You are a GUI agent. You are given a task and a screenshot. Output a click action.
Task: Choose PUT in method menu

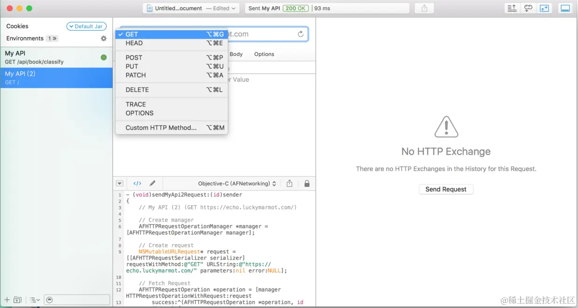pyautogui.click(x=172, y=66)
